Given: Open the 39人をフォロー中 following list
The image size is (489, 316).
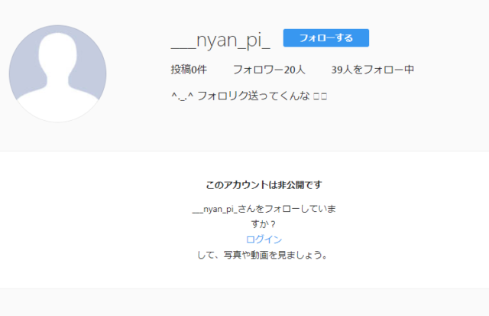Looking at the screenshot, I should (x=373, y=70).
